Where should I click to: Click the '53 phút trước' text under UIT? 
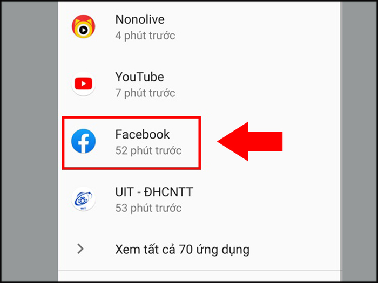148,208
